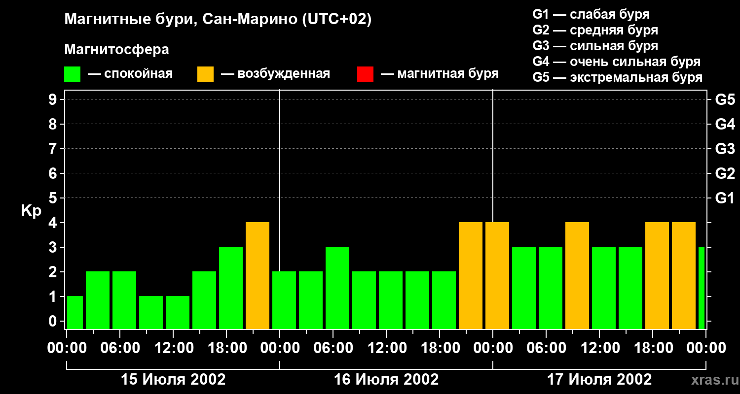Screen dimensions: 740x394
Task: Select the 'G1 — слабая буря' legend line
Action: 591,14
